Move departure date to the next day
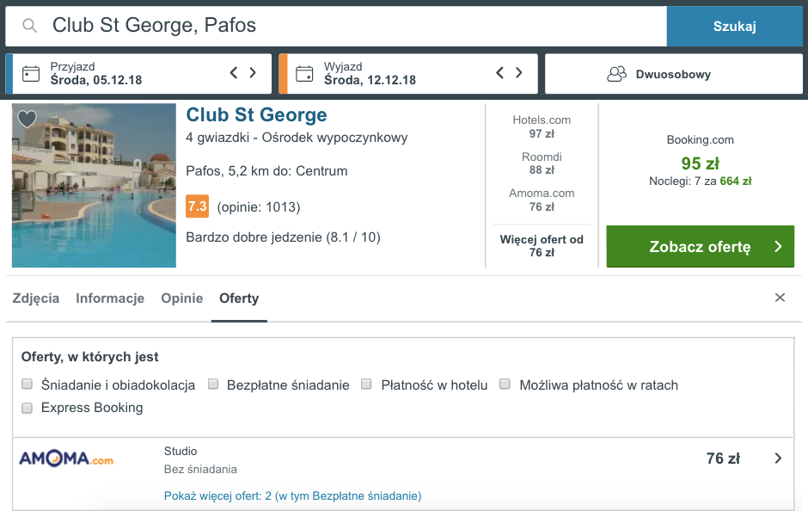The image size is (808, 511). [519, 73]
